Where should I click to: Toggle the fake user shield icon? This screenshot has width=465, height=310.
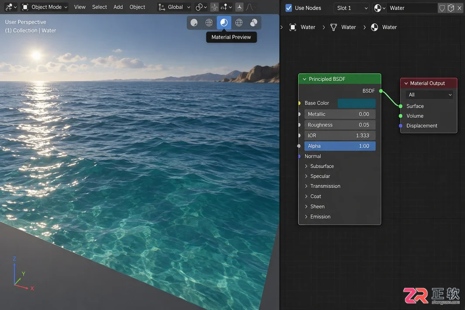[442, 8]
